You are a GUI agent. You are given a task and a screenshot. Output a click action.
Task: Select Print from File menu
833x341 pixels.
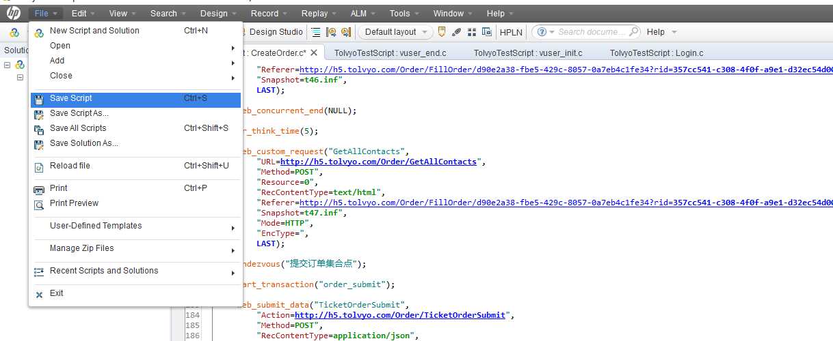(135, 188)
